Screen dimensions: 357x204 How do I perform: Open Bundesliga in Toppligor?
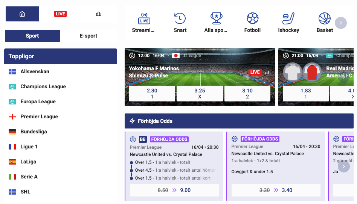click(x=61, y=131)
